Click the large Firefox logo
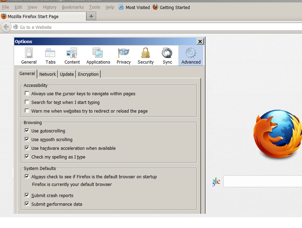 [x=277, y=134]
